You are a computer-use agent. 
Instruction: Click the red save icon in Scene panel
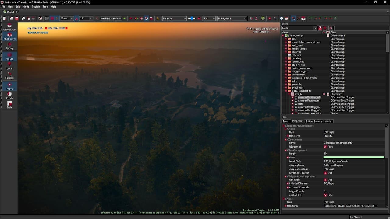click(320, 28)
